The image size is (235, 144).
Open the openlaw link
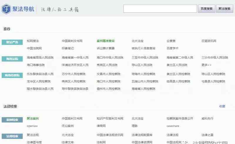tap(32, 126)
